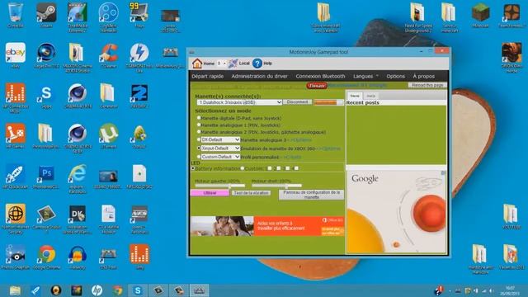
Task: Click the orange battery level bar
Action: [x=328, y=102]
